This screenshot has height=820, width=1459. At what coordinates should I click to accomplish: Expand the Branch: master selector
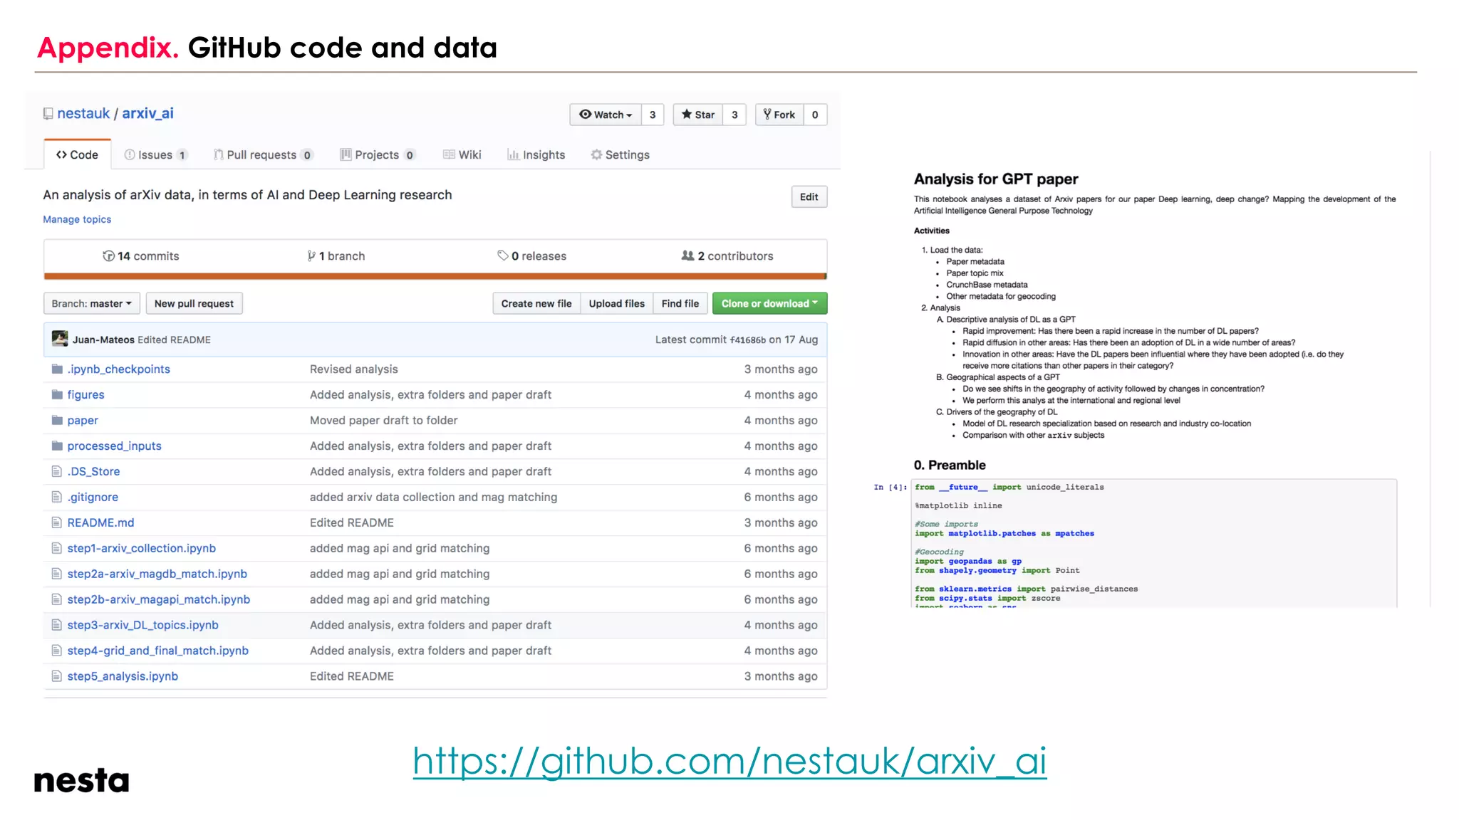(91, 304)
